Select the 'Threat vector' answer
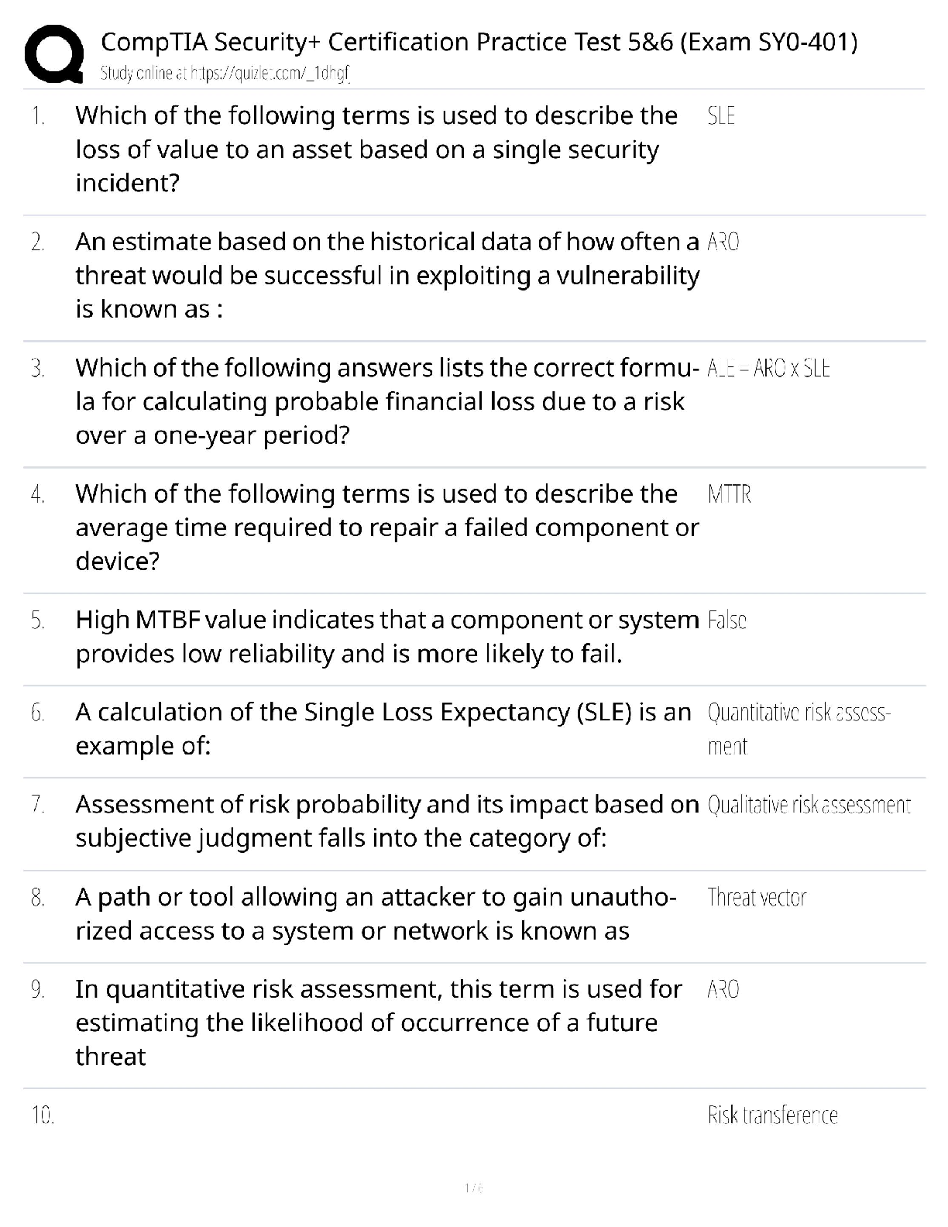This screenshot has height=1227, width=948. click(x=757, y=898)
